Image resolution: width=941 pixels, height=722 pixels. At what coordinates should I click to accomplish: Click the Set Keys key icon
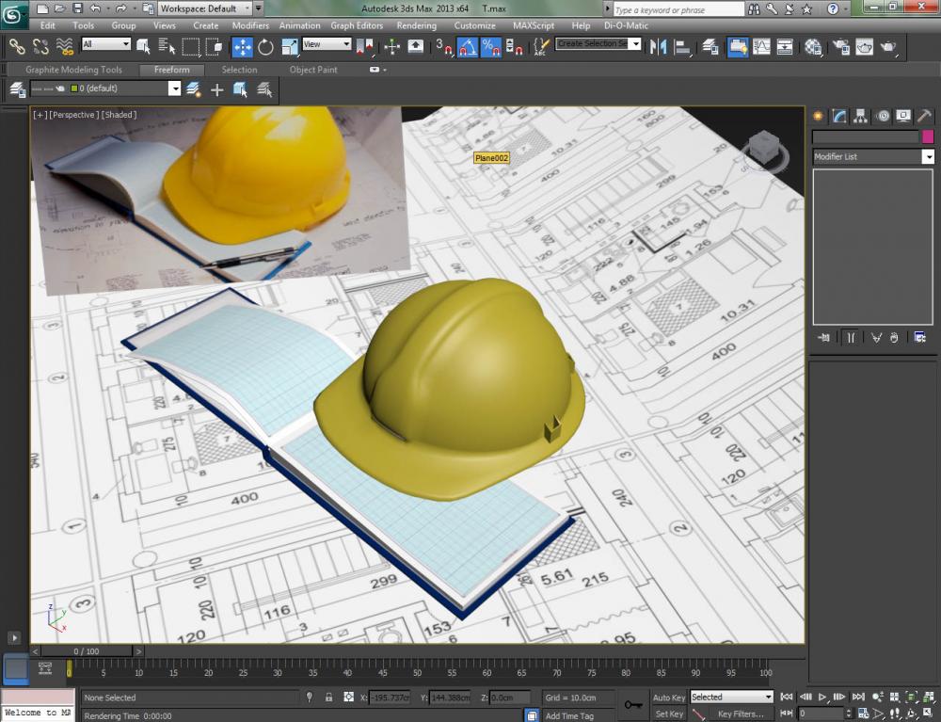[632, 705]
